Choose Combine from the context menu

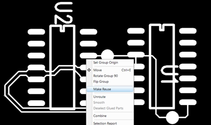pos(100,116)
